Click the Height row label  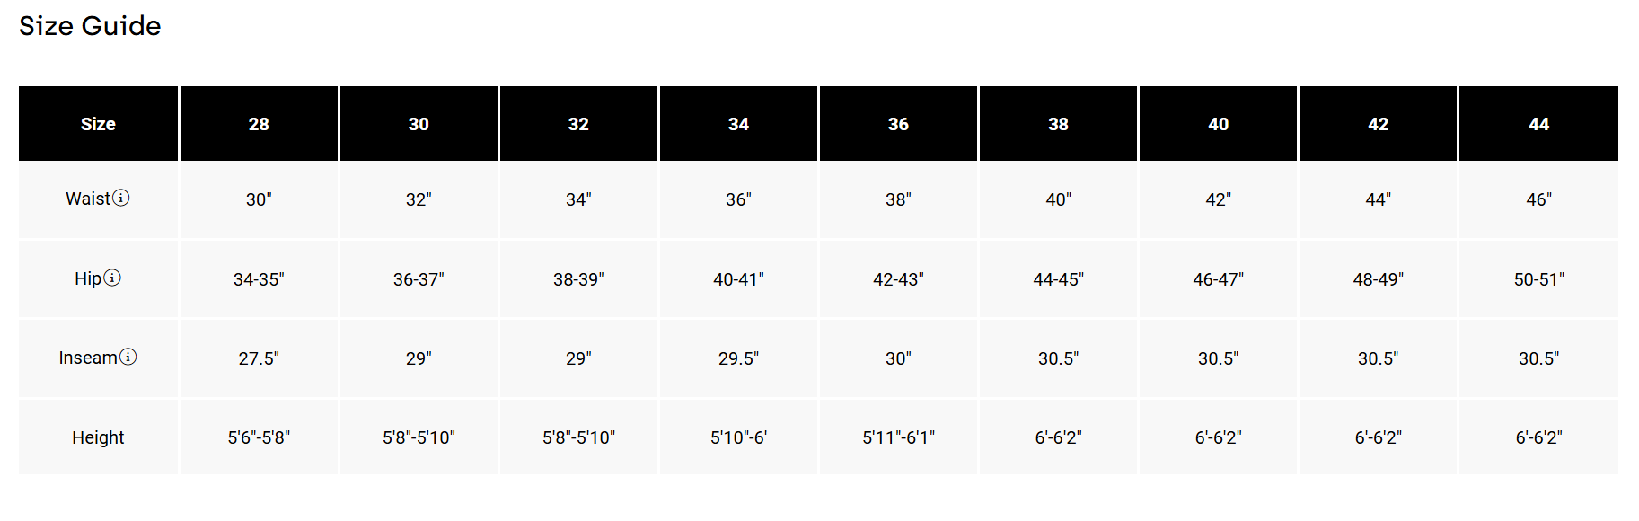[x=98, y=437]
